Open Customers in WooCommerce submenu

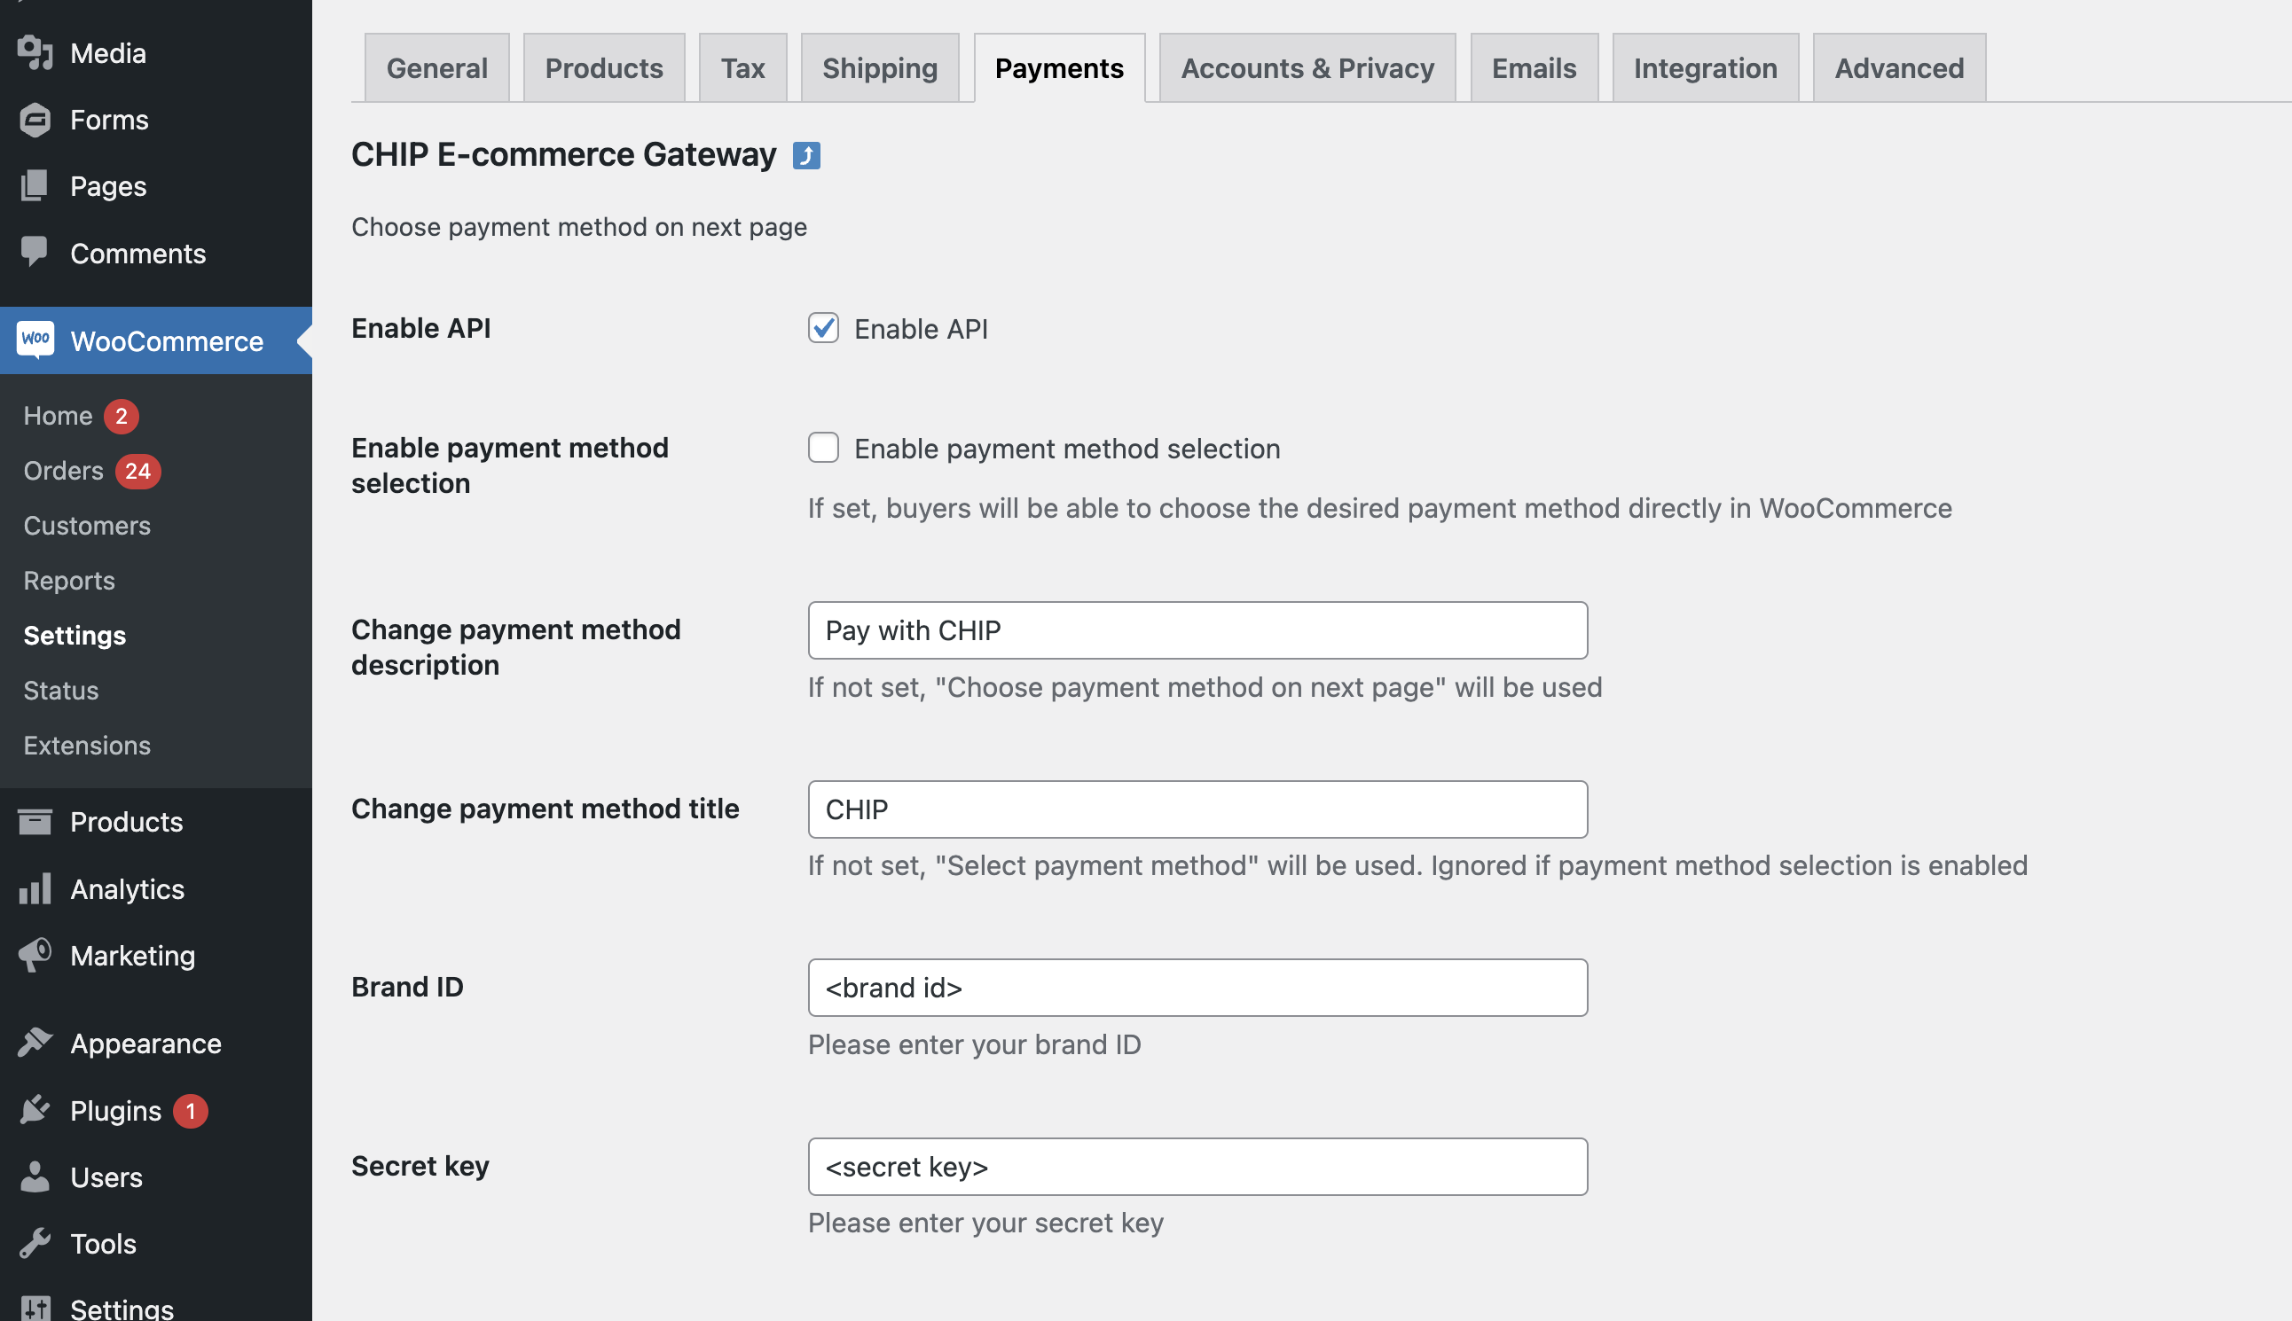87,526
